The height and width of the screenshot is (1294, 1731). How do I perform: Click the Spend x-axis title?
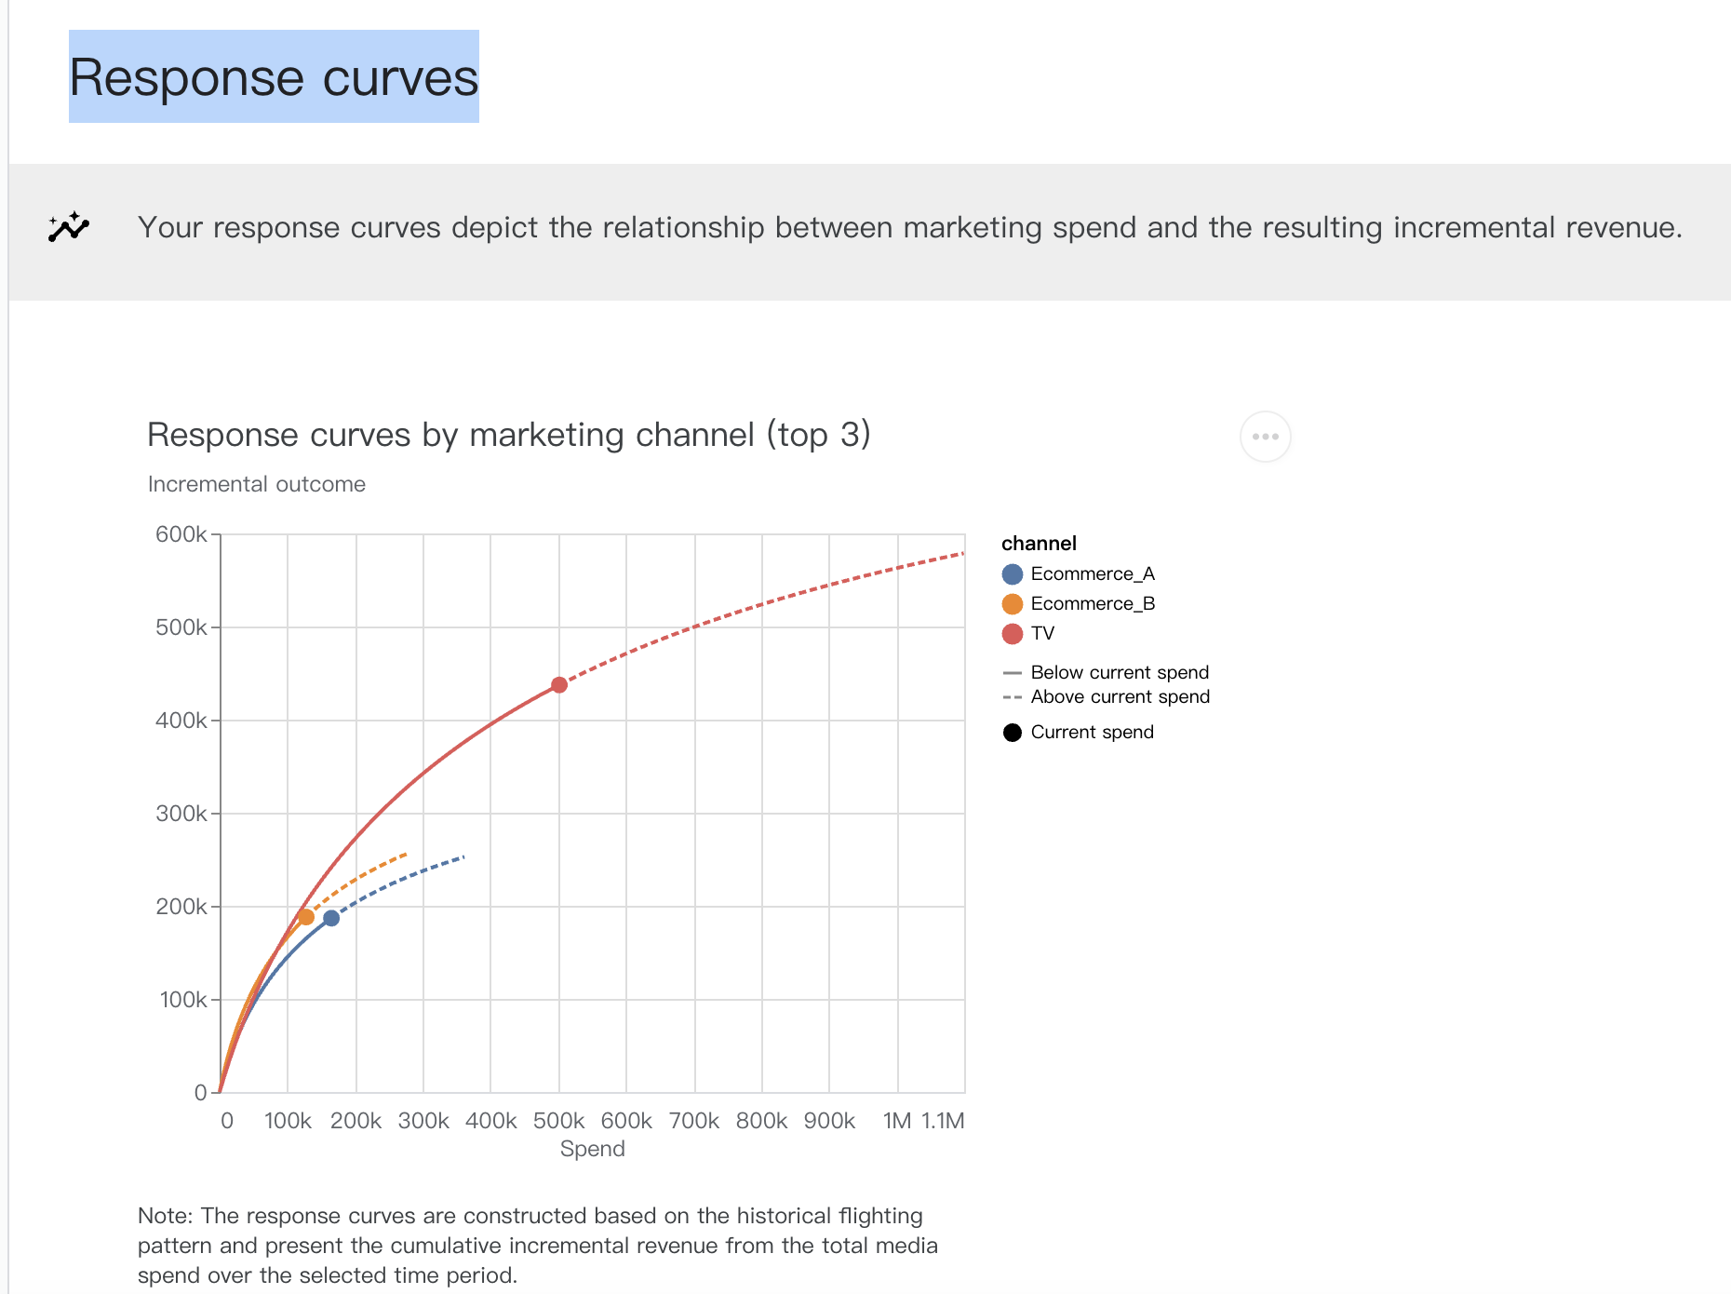click(592, 1149)
